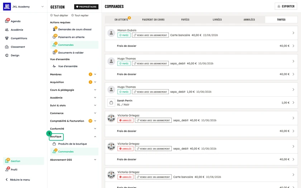The height and width of the screenshot is (188, 301).
Task: Open JKL Academy dropdown chevron
Action: (x=42, y=6)
